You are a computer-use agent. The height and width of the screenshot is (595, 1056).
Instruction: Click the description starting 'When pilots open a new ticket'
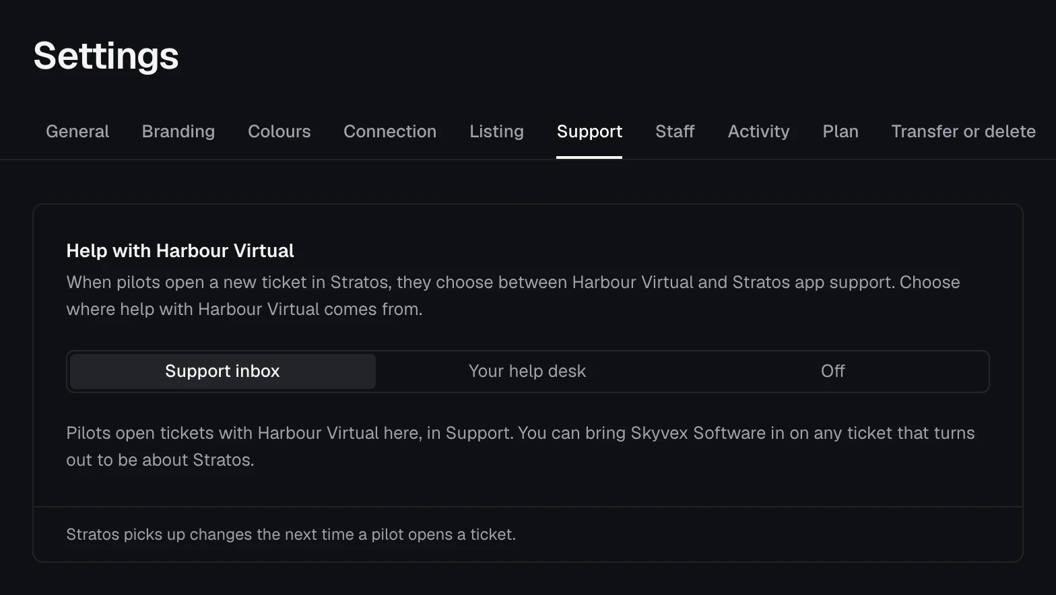point(513,295)
